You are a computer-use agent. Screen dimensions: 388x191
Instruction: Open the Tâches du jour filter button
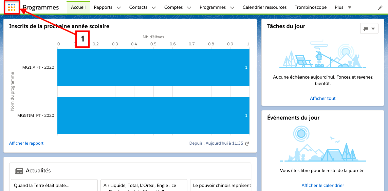point(369,29)
